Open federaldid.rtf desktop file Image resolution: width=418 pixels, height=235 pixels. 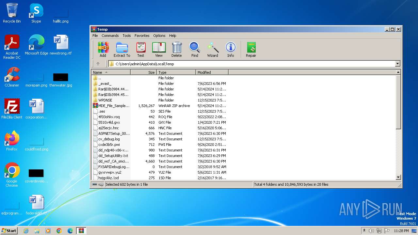[36, 205]
